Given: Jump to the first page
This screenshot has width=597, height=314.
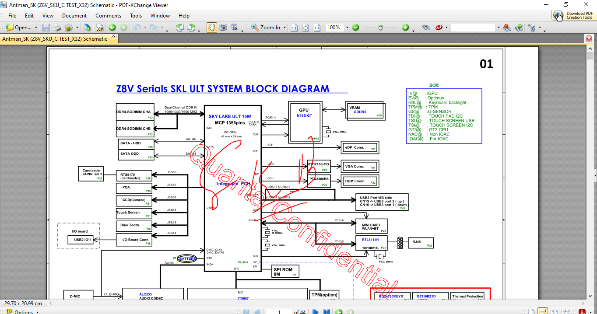Looking at the screenshot, I should coord(246,312).
